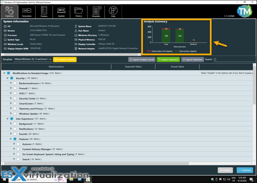Viewport: 257px width, 183px height.
Task: Switch to the Expected Value column header
Action: pos(133,66)
